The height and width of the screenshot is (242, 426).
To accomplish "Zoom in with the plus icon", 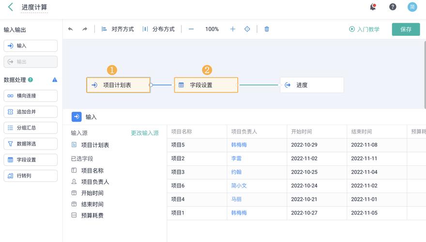I will pyautogui.click(x=233, y=29).
